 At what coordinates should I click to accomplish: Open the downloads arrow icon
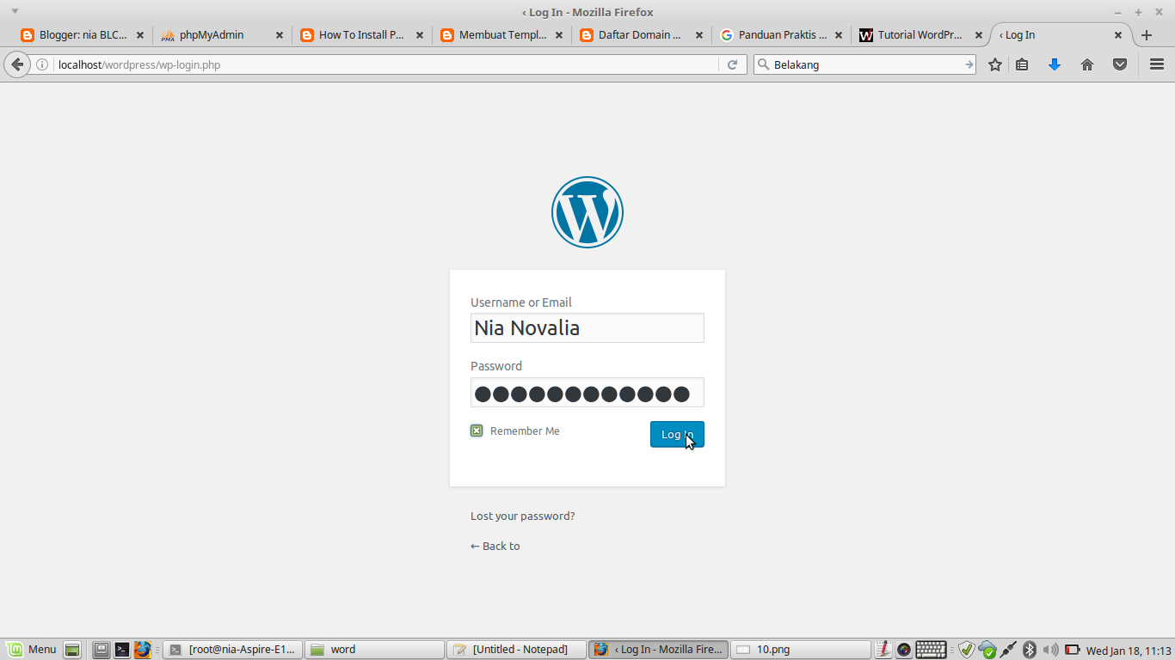1055,64
